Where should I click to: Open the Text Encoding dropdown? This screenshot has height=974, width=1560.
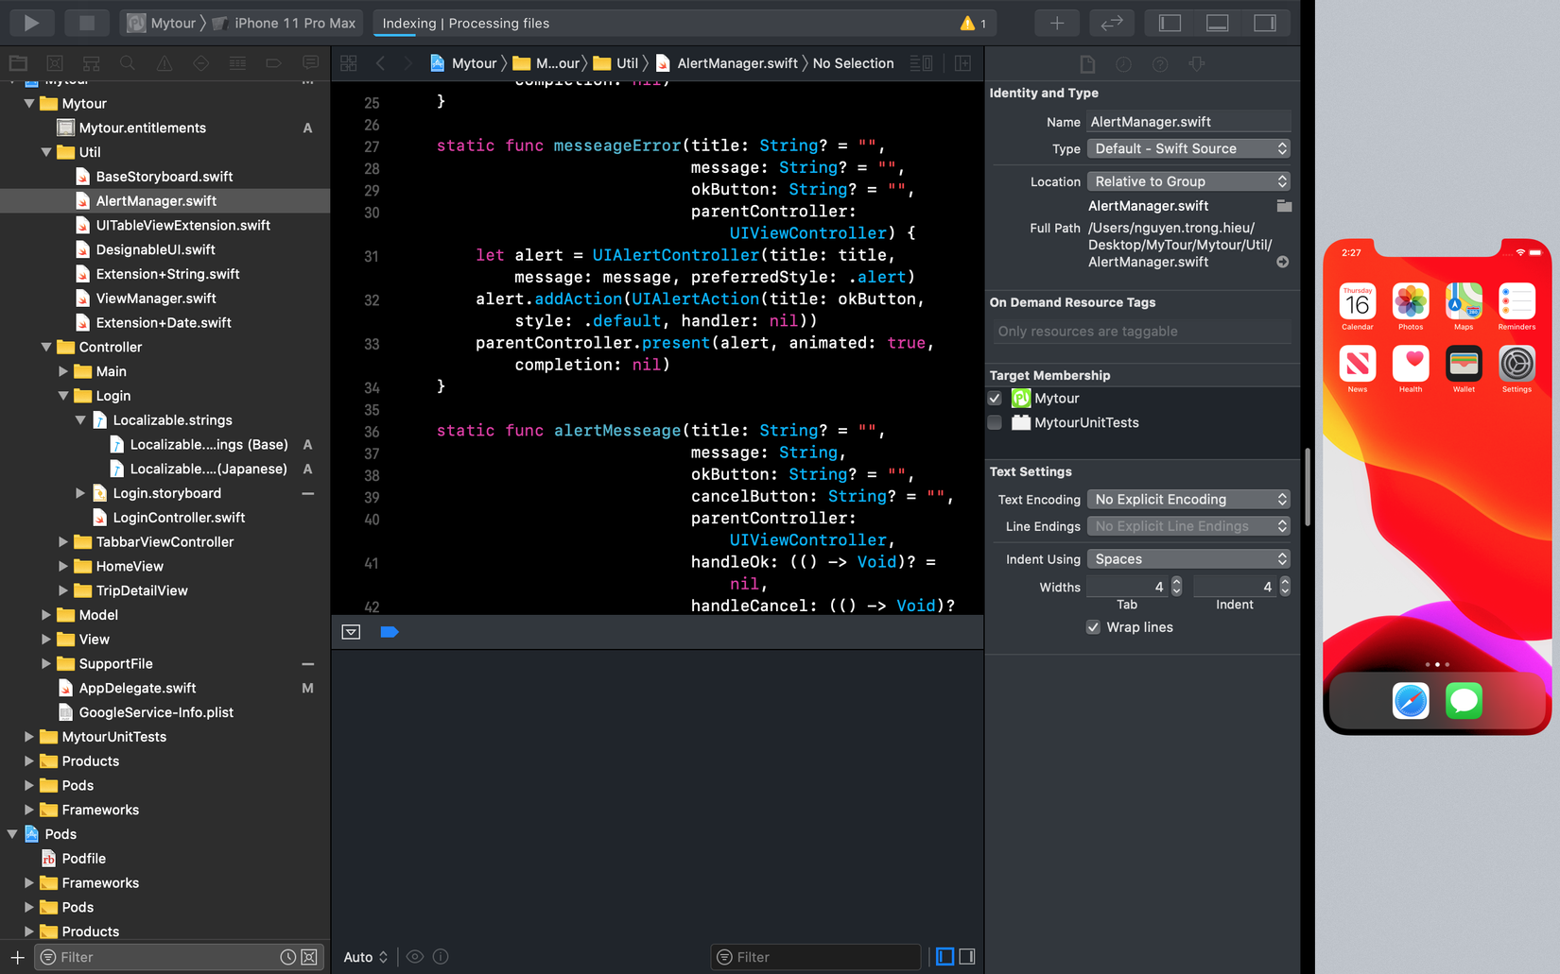pos(1188,500)
